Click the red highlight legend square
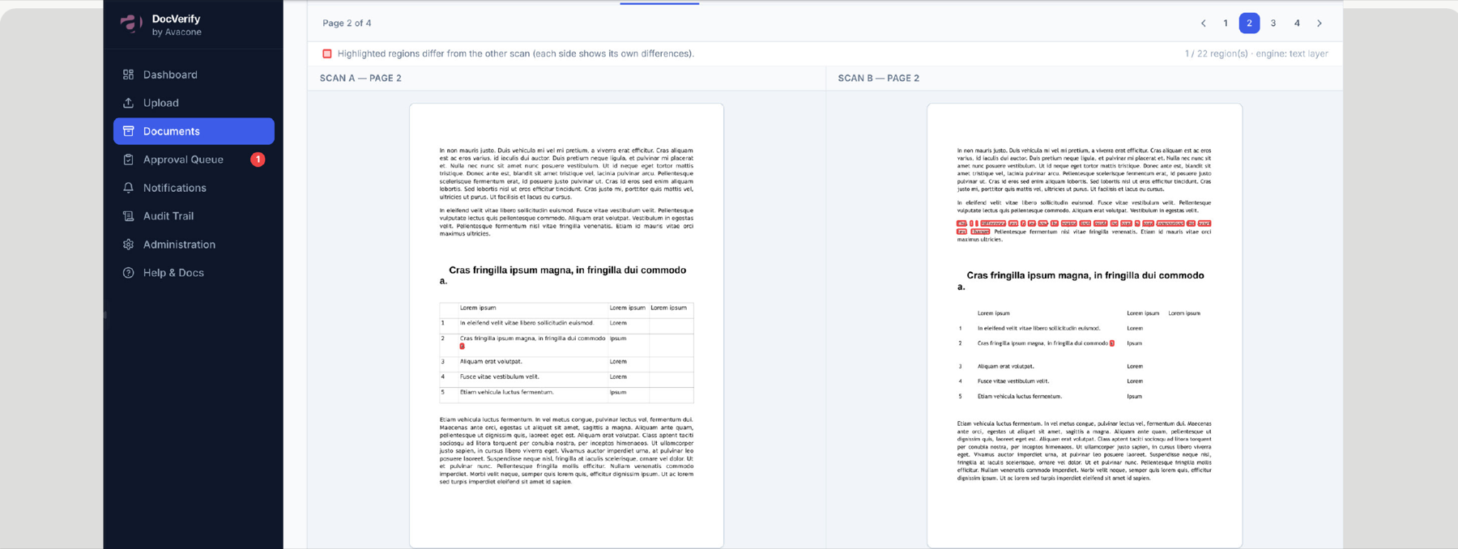1458x549 pixels. tap(327, 53)
